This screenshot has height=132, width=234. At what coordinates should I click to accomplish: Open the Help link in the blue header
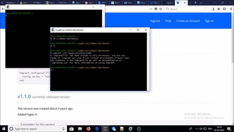click(x=168, y=21)
